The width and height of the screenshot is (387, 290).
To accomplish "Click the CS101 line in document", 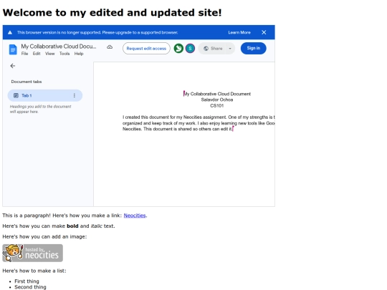I will [217, 105].
